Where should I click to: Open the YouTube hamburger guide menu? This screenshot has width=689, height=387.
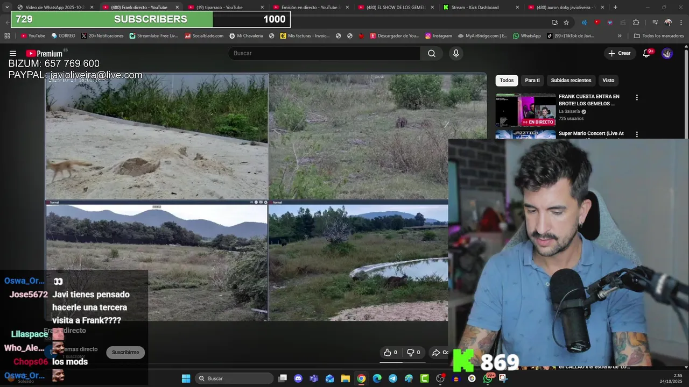[13, 53]
